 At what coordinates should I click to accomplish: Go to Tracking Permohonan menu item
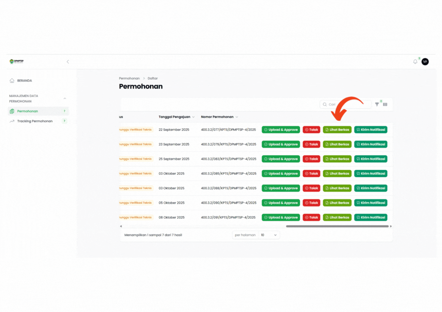coord(35,121)
